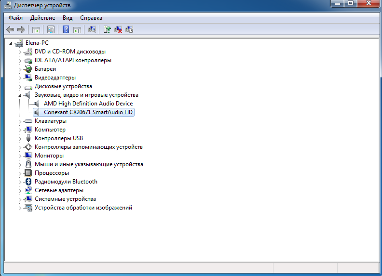This screenshot has height=276, width=382.
Task: Minimize the Диспетчер устройств window
Action: click(338, 3)
